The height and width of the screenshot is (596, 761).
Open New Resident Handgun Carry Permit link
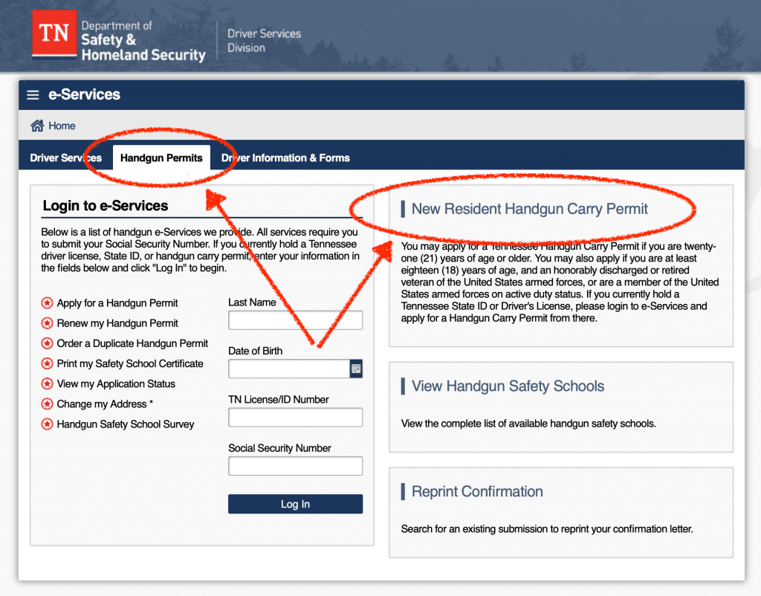[529, 209]
